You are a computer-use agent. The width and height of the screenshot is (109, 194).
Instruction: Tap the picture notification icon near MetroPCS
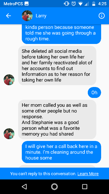(27, 4)
